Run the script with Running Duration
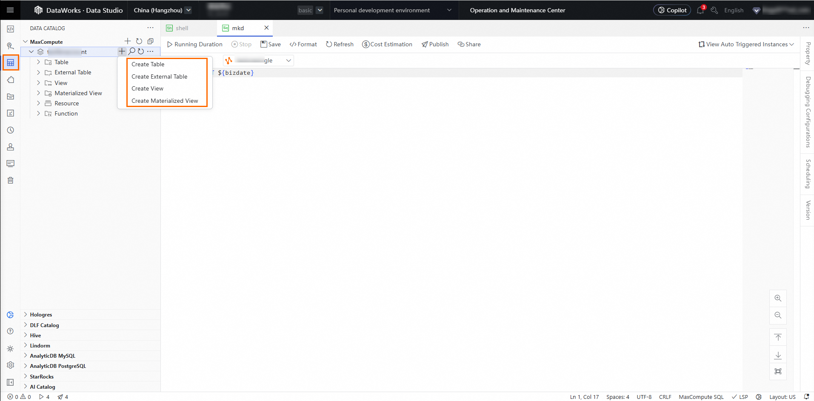Screen dimensions: 814x401 click(194, 44)
